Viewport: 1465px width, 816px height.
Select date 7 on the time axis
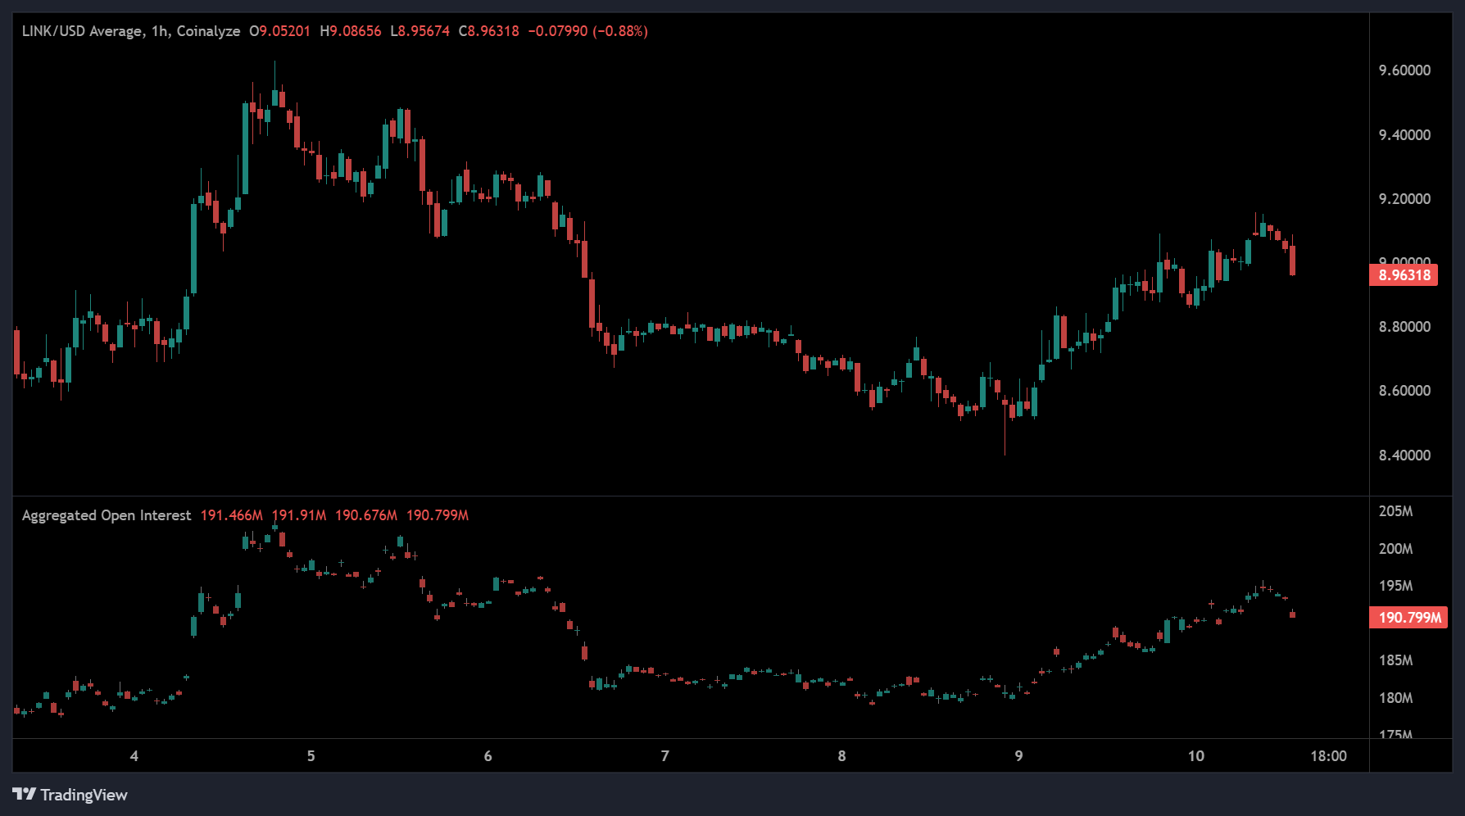pyautogui.click(x=664, y=755)
